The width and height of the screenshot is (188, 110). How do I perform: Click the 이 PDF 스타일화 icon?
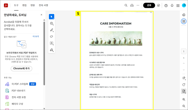click(7, 84)
